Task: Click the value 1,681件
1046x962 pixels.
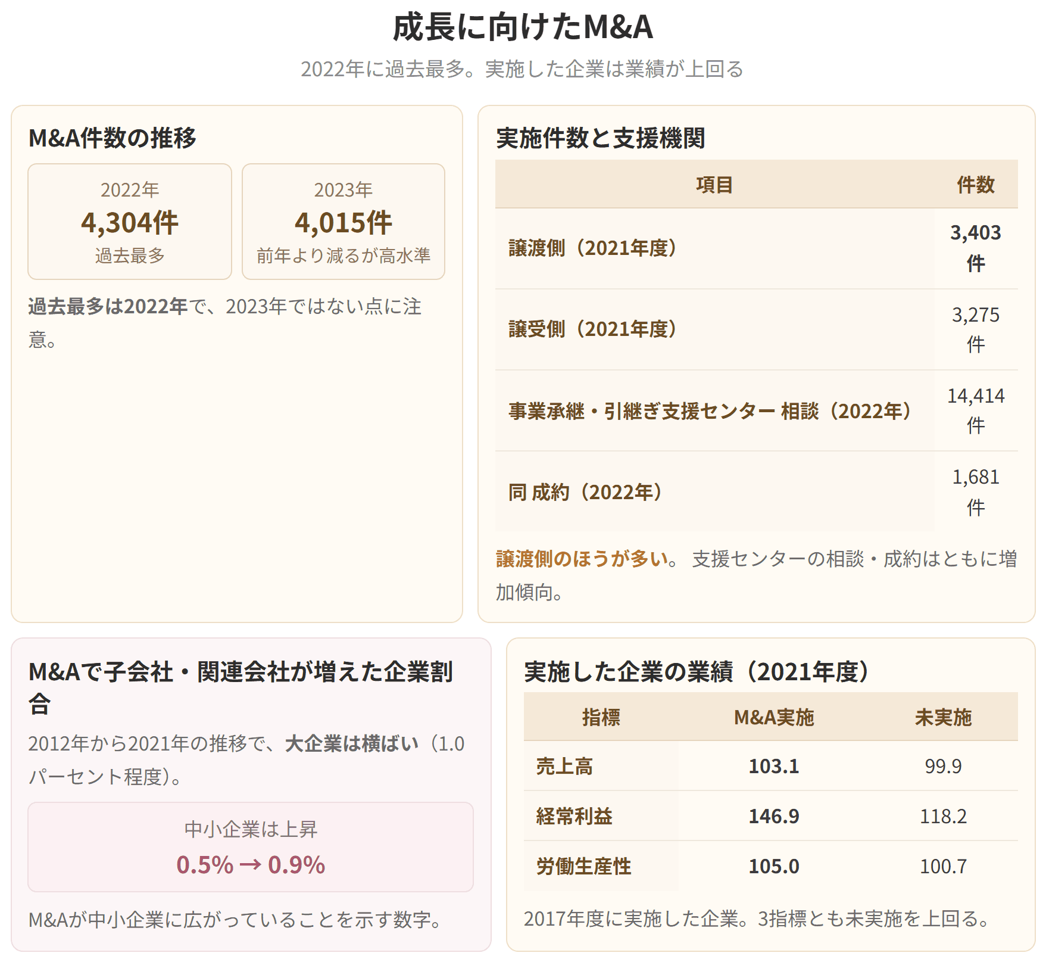Action: [x=976, y=492]
